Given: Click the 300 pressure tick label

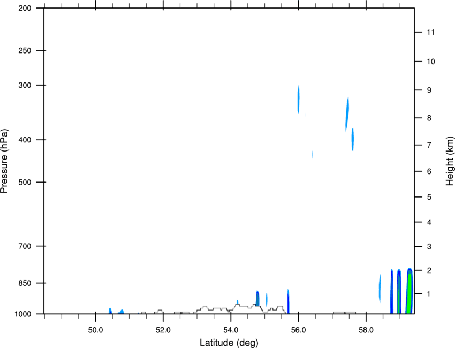Looking at the screenshot, I should click(25, 85).
